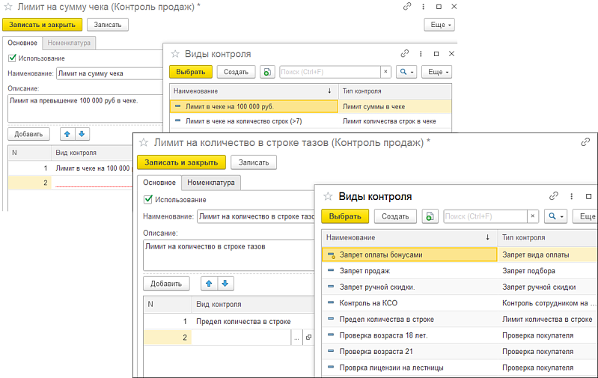Click Выбрать in lower Виды контроля window

345,216
